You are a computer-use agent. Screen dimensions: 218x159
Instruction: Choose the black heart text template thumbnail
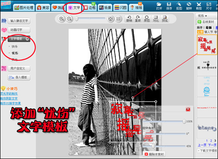tap(207, 65)
